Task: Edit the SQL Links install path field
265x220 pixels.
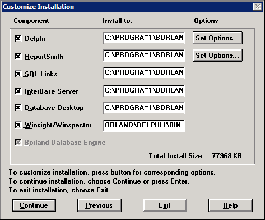Action: [144, 73]
